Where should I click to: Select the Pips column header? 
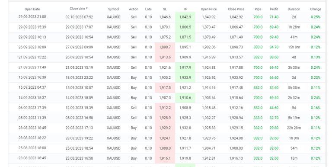258,9
